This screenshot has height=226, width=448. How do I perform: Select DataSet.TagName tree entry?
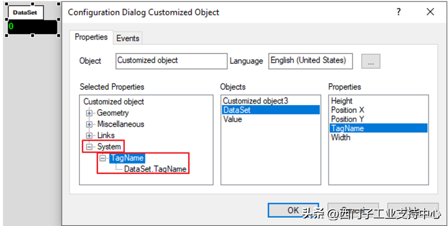click(x=155, y=169)
